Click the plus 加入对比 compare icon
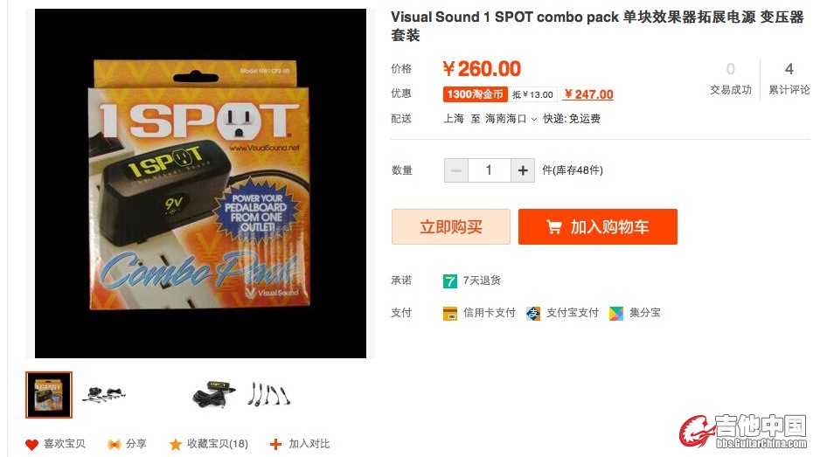The height and width of the screenshot is (457, 813). (276, 444)
